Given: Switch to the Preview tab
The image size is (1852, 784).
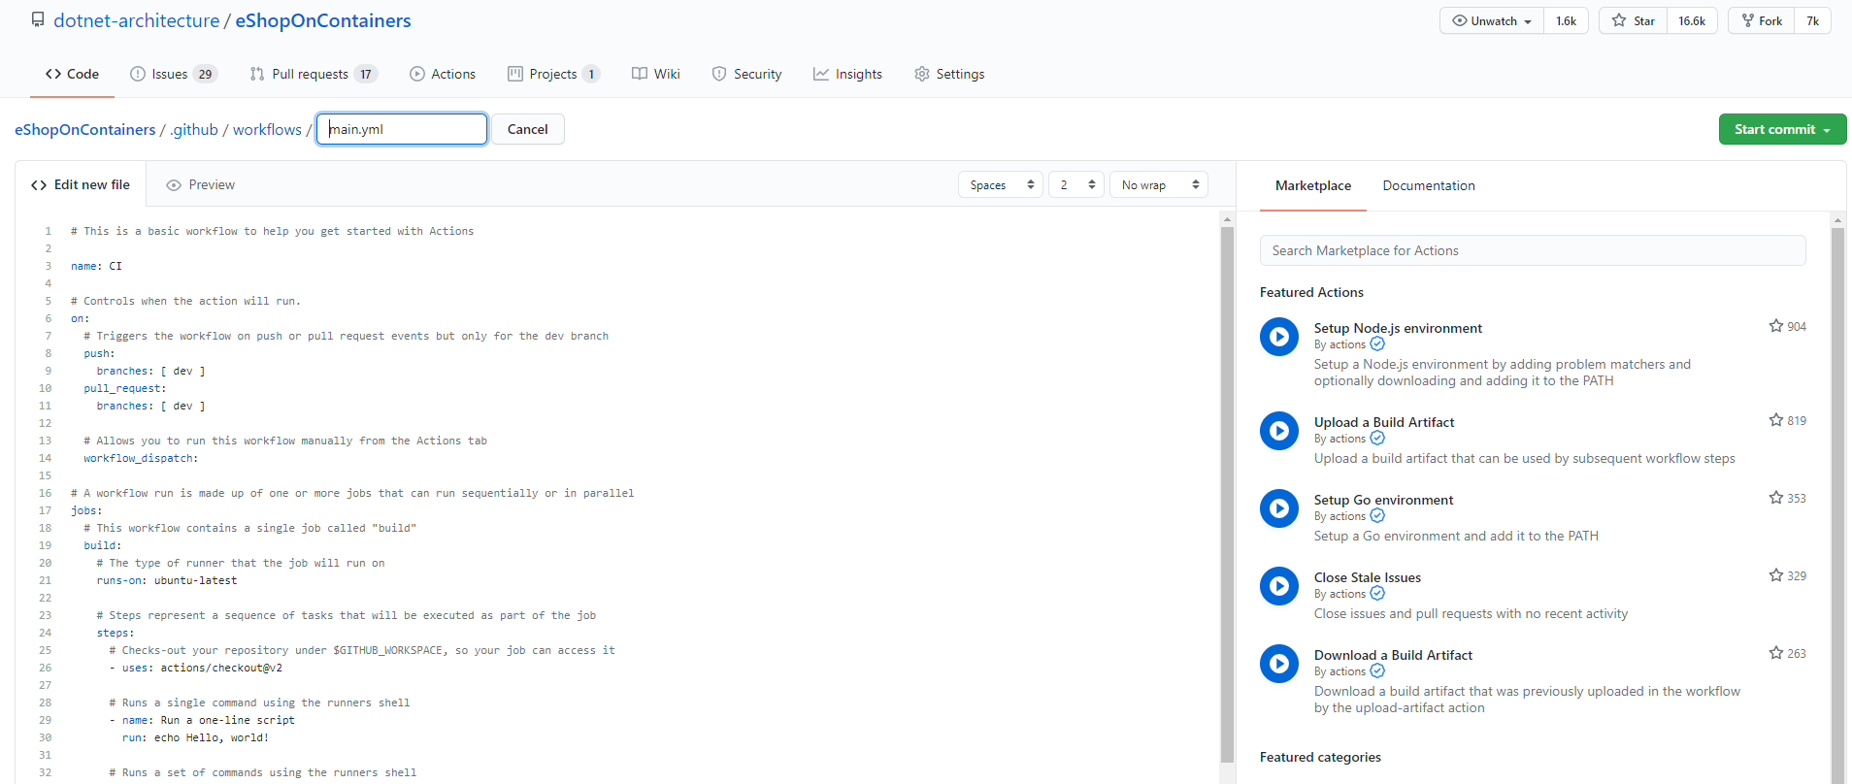Looking at the screenshot, I should [x=201, y=184].
